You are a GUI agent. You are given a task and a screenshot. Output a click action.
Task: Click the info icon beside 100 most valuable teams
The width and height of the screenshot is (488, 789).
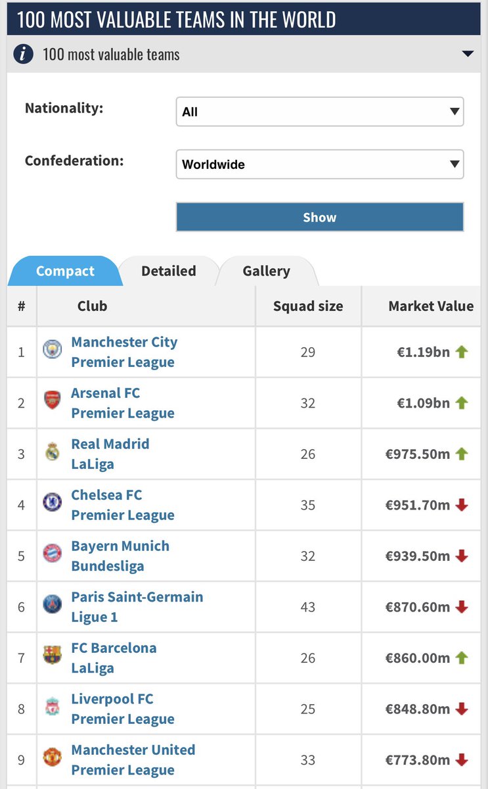click(24, 54)
